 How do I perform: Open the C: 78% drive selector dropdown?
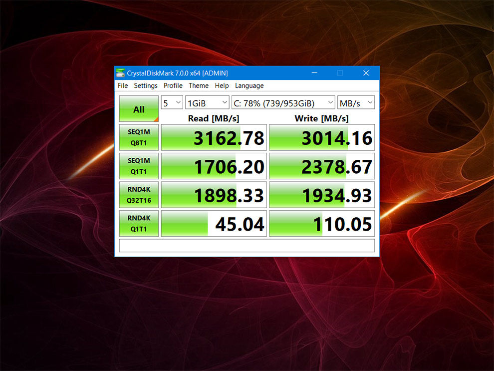pos(283,103)
